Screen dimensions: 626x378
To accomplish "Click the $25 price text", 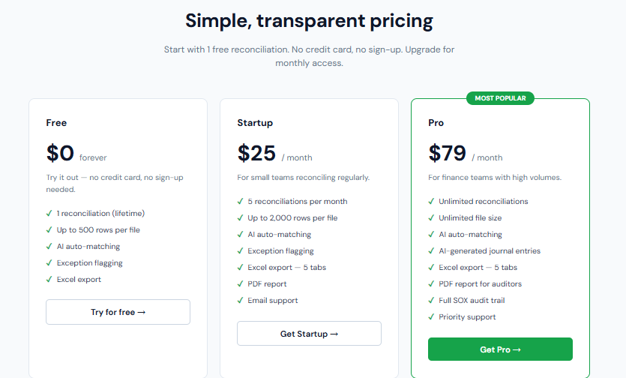I will (256, 154).
